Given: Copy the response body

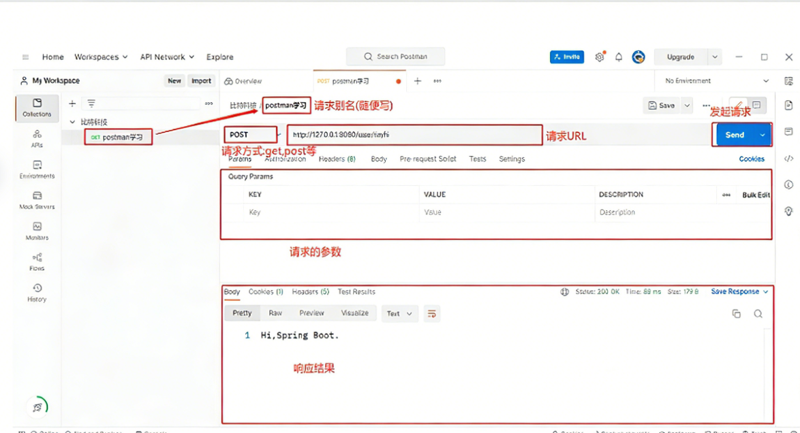Looking at the screenshot, I should pos(736,314).
